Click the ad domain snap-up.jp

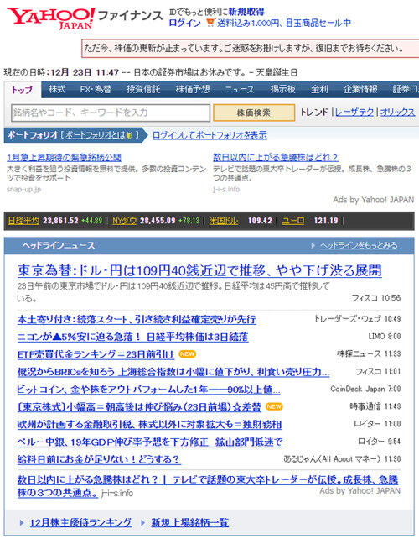pos(23,190)
